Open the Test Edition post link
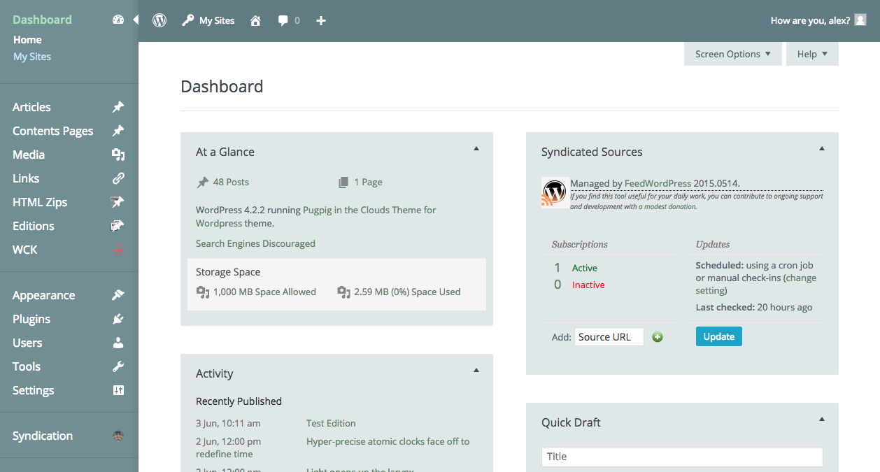The image size is (880, 472). click(x=331, y=423)
